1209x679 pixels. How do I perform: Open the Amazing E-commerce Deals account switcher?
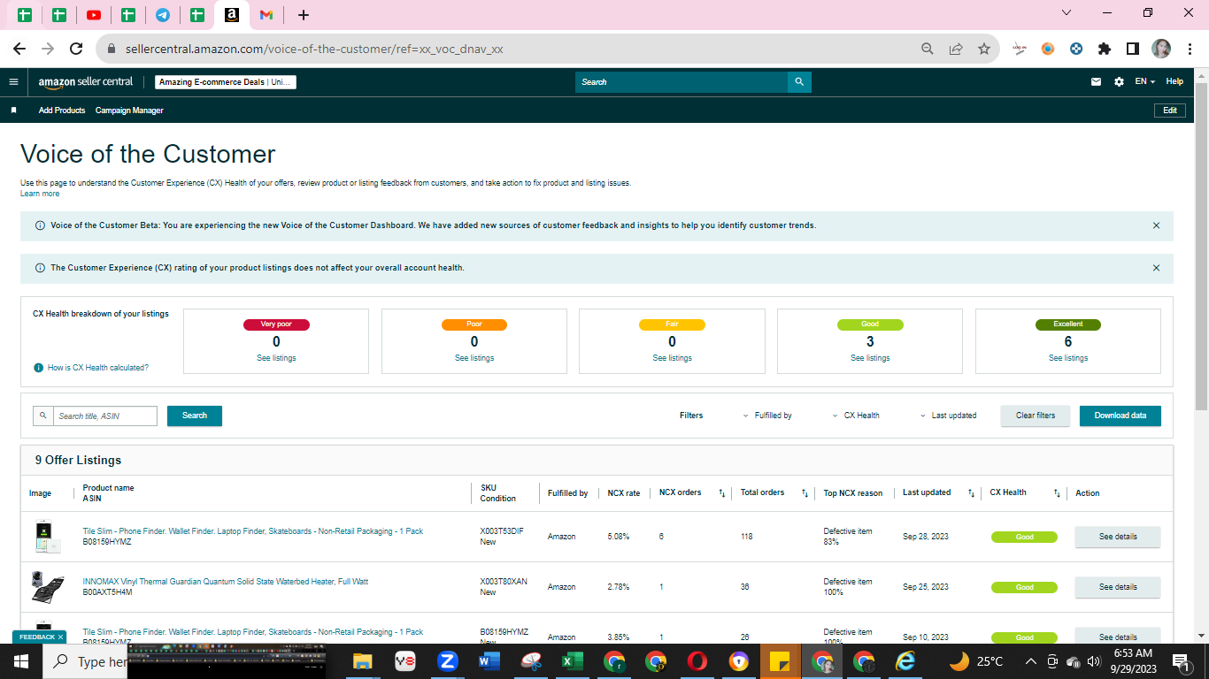pos(226,82)
